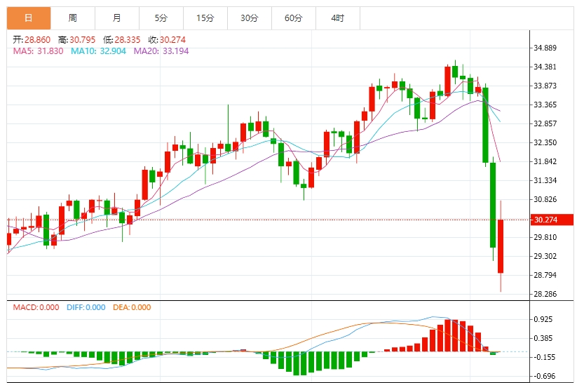Click the 32.350 price axis label
Viewport: 577px width, 383px height.
(545, 142)
